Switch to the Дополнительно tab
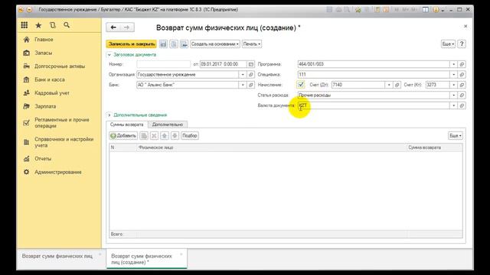490x275 pixels. [x=168, y=125]
